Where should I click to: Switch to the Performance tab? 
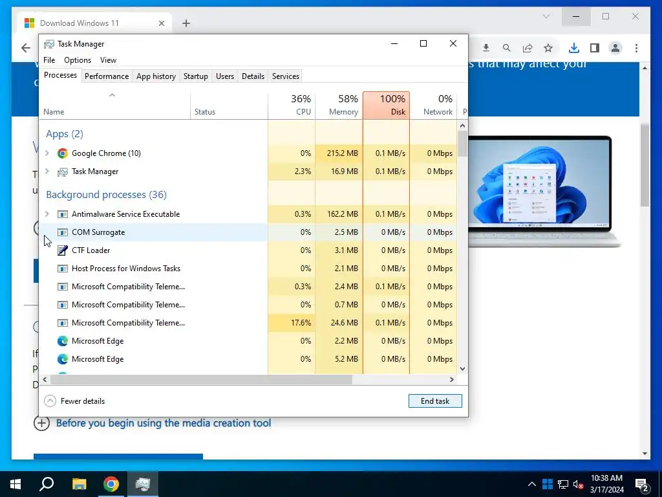(107, 76)
